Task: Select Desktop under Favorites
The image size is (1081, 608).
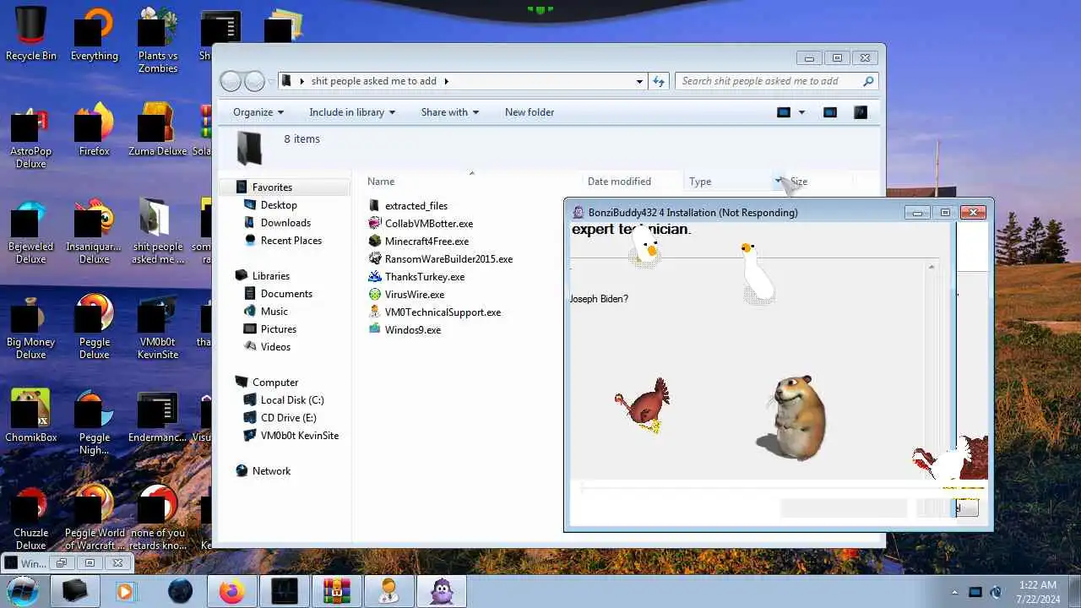Action: [279, 205]
